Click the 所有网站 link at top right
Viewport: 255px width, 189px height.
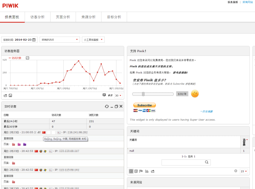(248, 2)
